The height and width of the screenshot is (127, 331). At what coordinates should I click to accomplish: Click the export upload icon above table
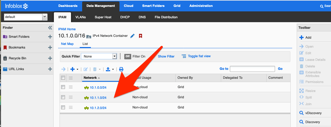tap(108, 69)
